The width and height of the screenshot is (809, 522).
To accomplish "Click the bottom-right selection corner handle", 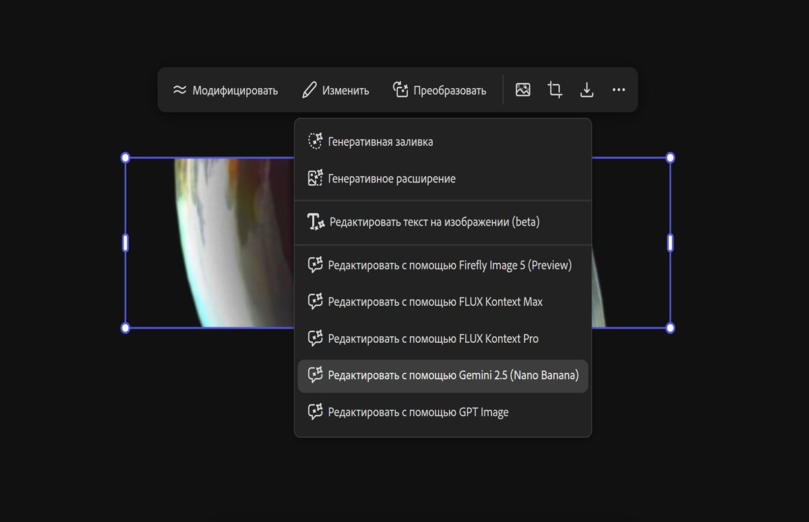I will pyautogui.click(x=670, y=328).
